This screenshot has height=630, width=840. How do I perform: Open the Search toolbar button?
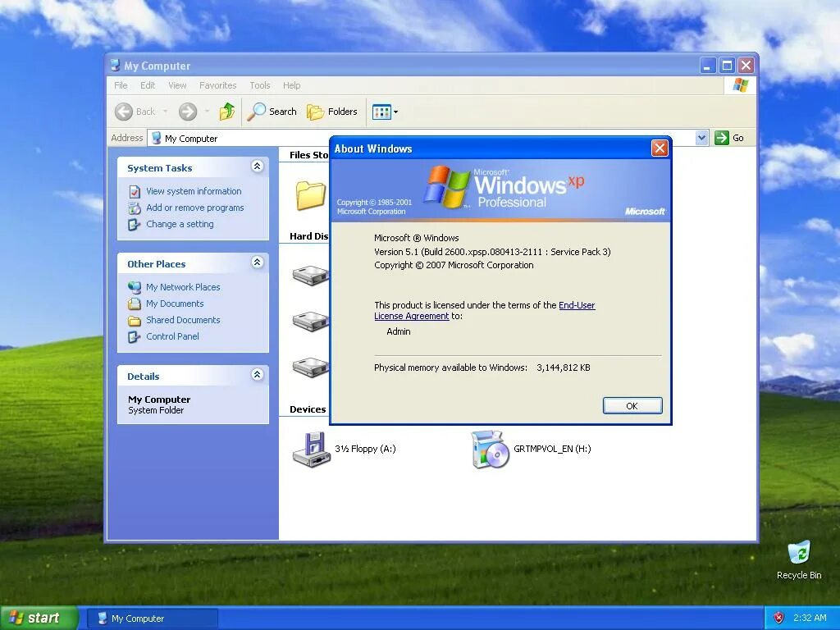point(272,112)
